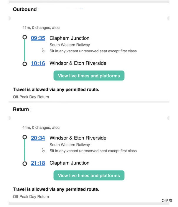Click the Off-Peak Day Return label under Return

click(x=31, y=197)
